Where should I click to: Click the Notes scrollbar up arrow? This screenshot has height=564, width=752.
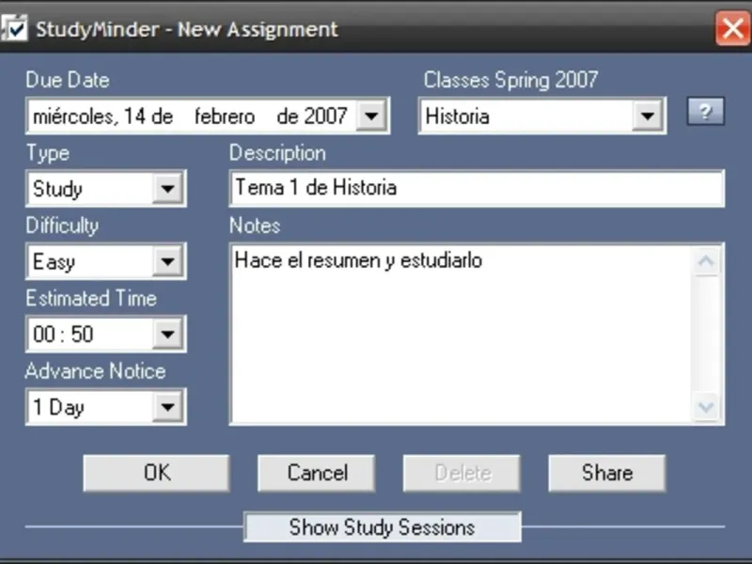[x=706, y=261]
